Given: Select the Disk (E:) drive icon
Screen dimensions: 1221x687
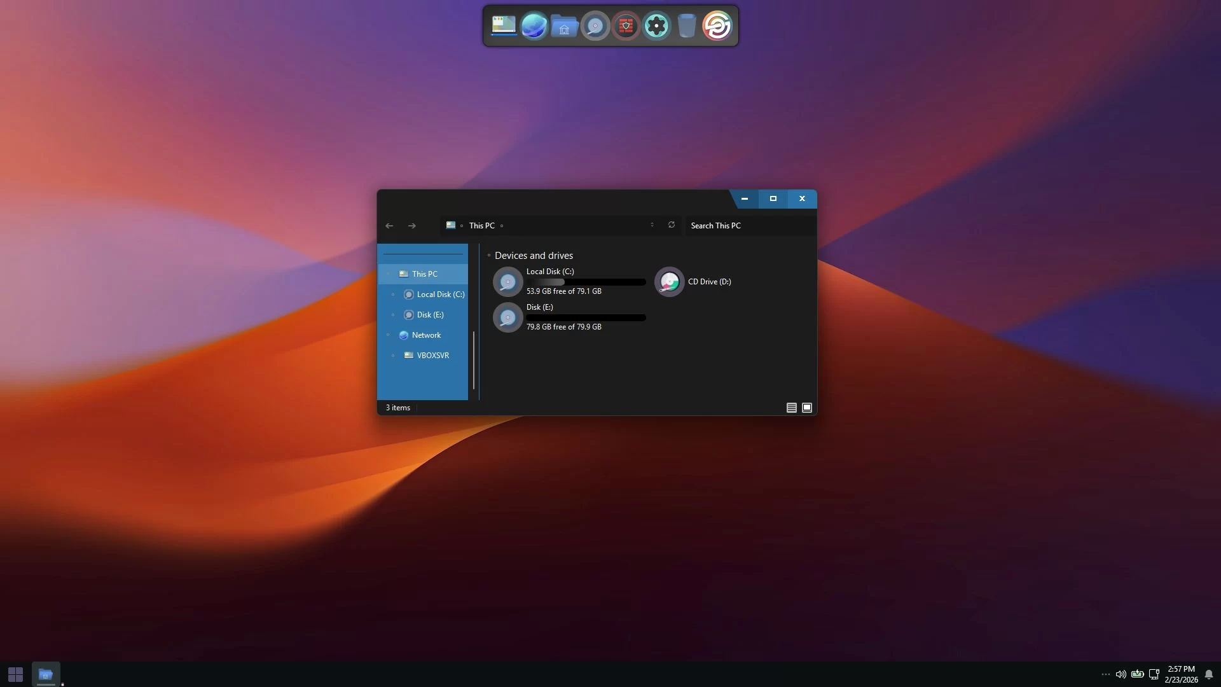Looking at the screenshot, I should pyautogui.click(x=508, y=317).
